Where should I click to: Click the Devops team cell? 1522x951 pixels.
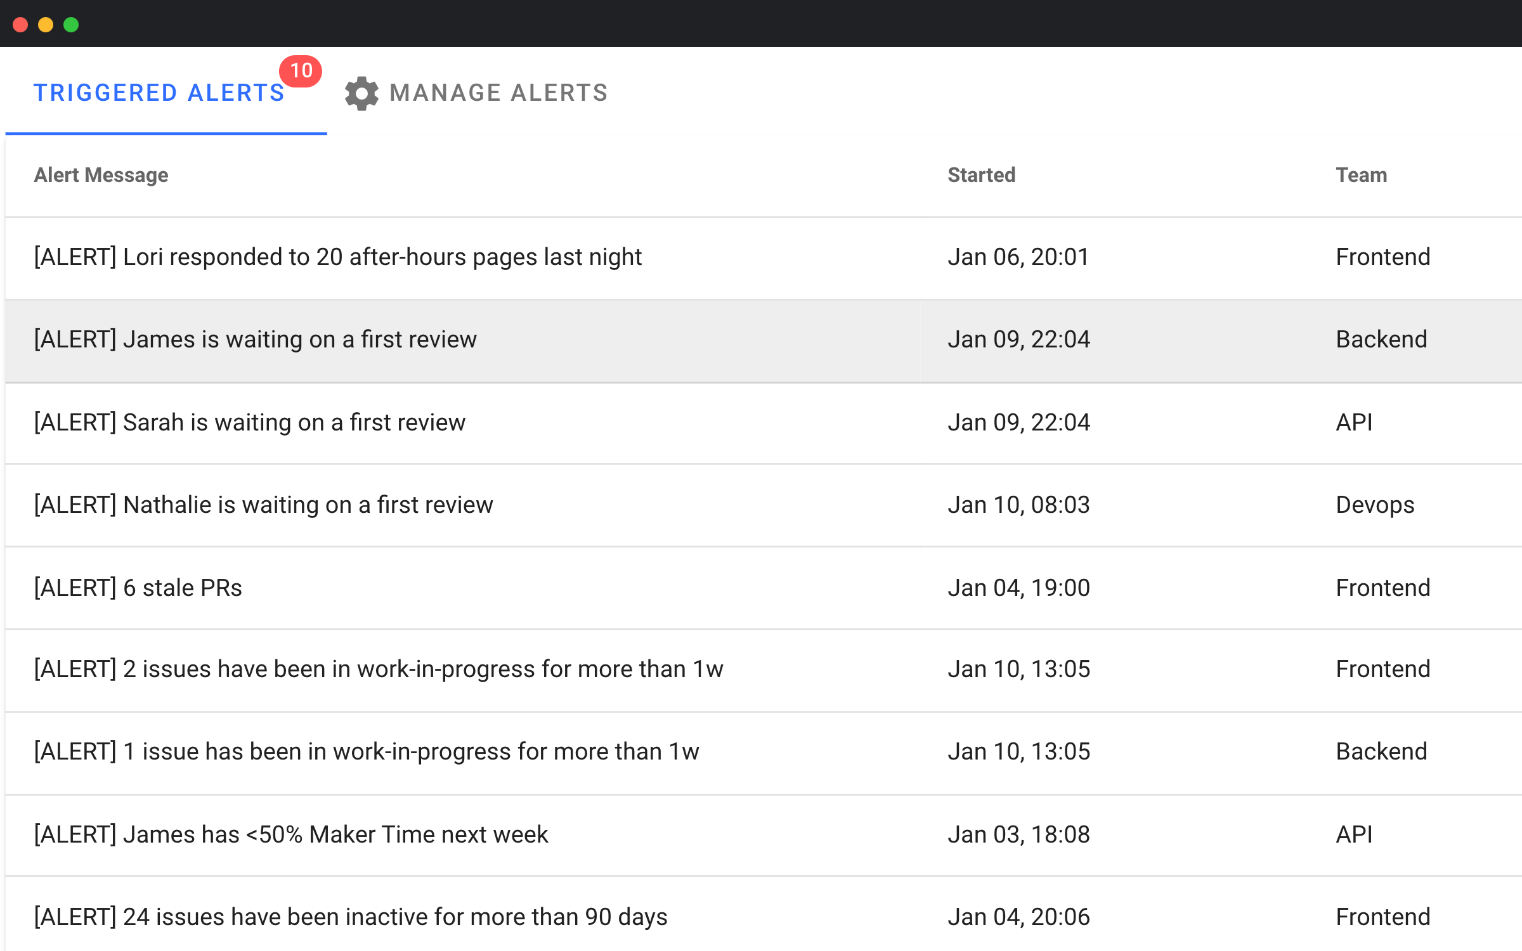(1374, 505)
